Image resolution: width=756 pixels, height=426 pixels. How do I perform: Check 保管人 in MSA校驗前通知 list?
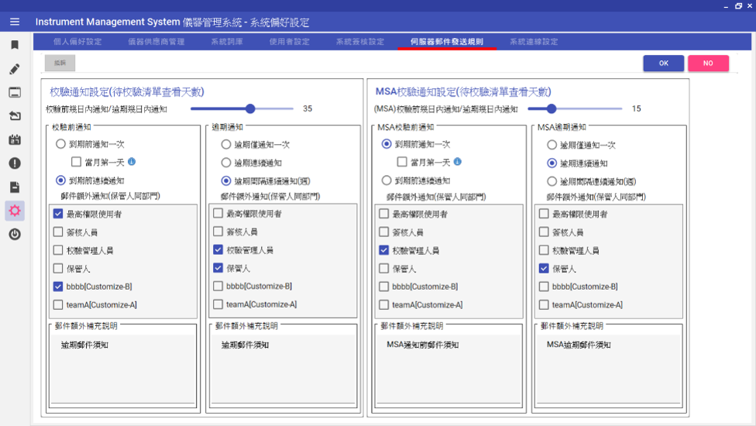pyautogui.click(x=384, y=269)
